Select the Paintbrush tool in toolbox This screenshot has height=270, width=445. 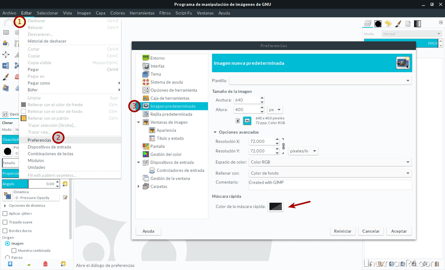pyautogui.click(x=6, y=77)
